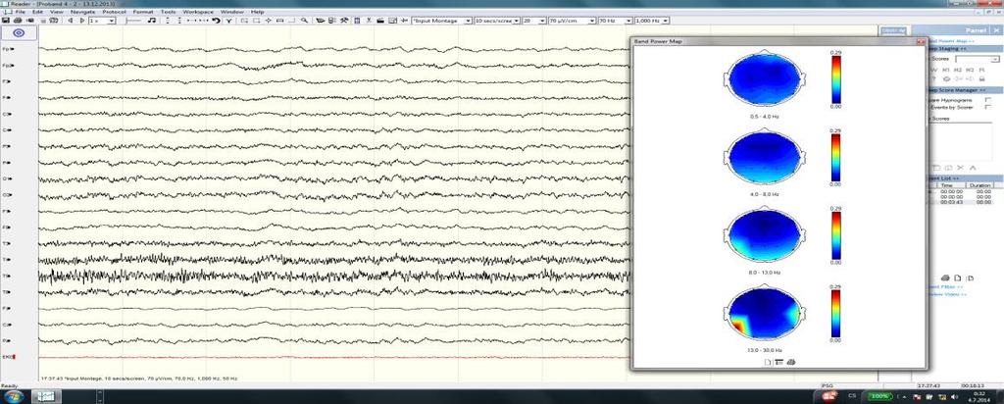Click the taskbar volume speaker icon
The image size is (1004, 404).
(955, 397)
